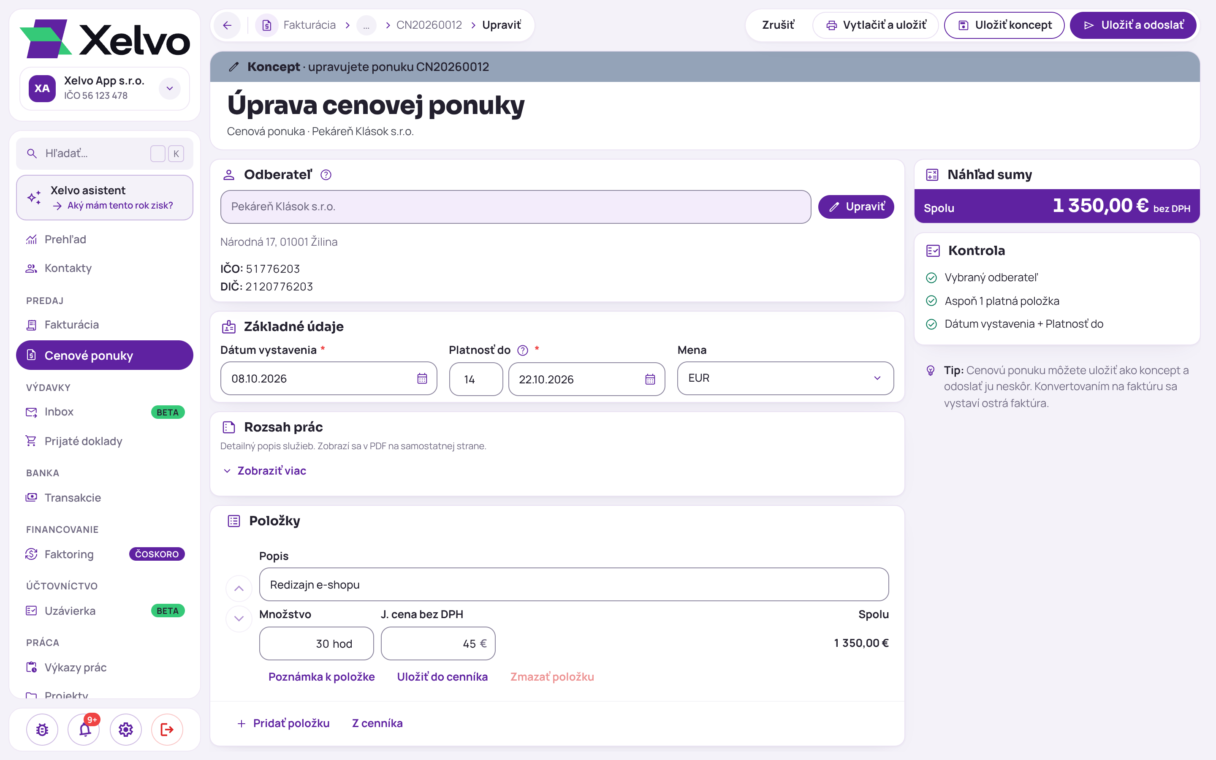The width and height of the screenshot is (1216, 760).
Task: Click help icon next to Odberateľ heading
Action: click(326, 175)
